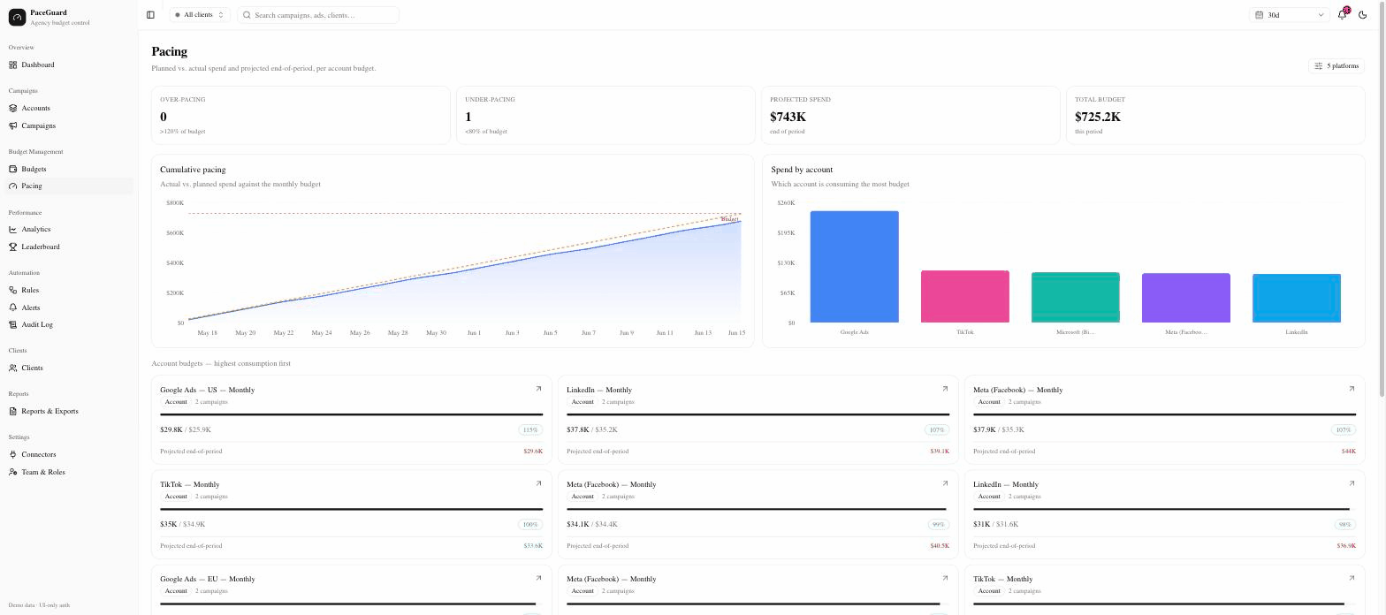Click the Dashboard icon in the sidebar
Screen dimensions: 1386x615
tap(13, 65)
